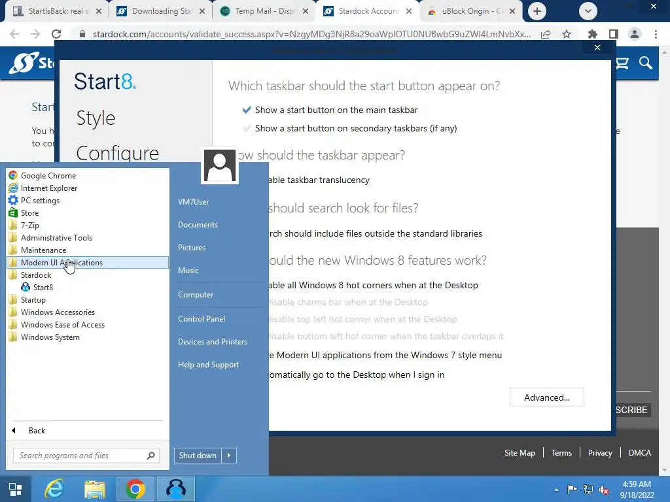Open Configure section in Start8 config
This screenshot has height=502, width=670.
(118, 152)
